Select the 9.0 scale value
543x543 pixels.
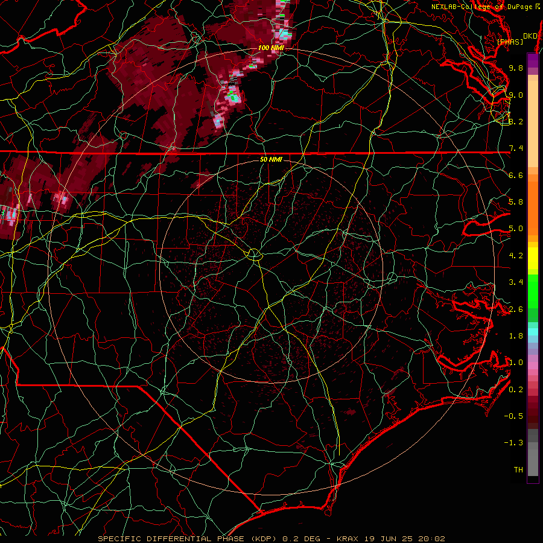pyautogui.click(x=516, y=95)
